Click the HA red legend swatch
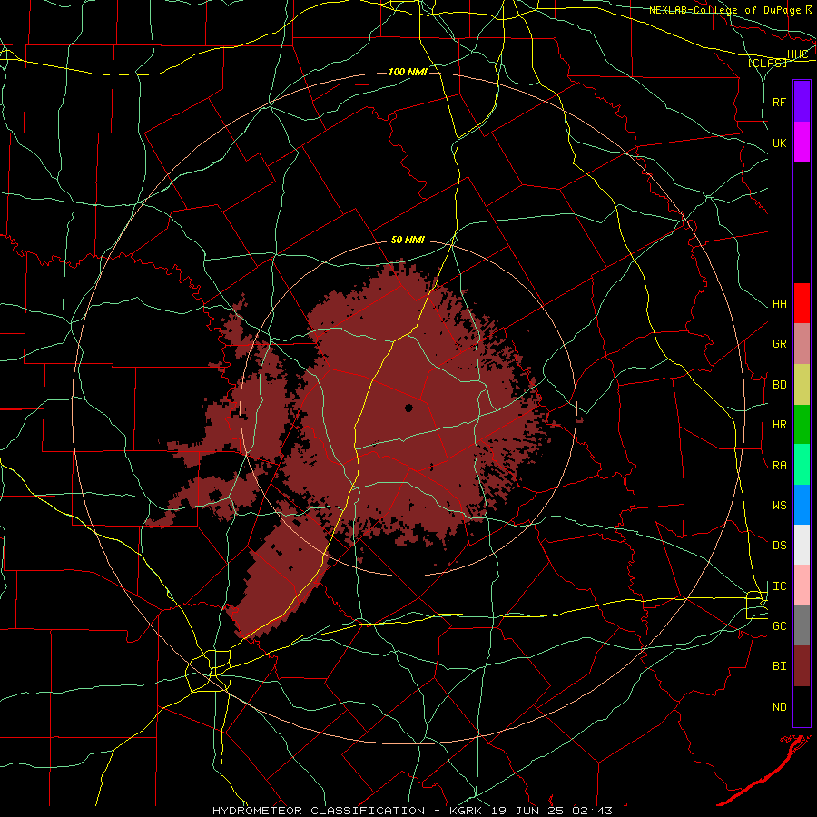The image size is (817, 817). coord(802,303)
